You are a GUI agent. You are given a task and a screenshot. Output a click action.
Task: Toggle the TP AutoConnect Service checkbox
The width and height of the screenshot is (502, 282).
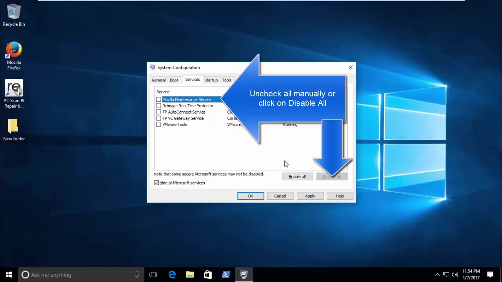click(158, 112)
